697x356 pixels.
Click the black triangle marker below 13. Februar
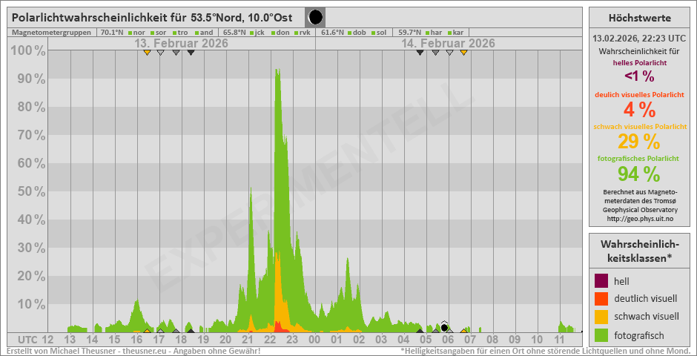(x=191, y=53)
